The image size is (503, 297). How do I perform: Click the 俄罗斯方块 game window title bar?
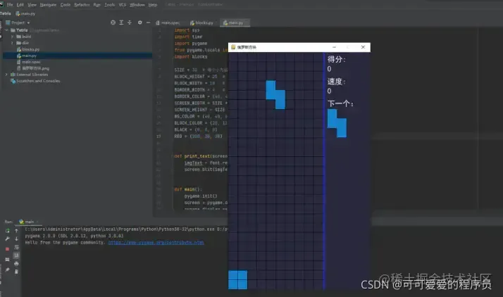click(x=299, y=47)
